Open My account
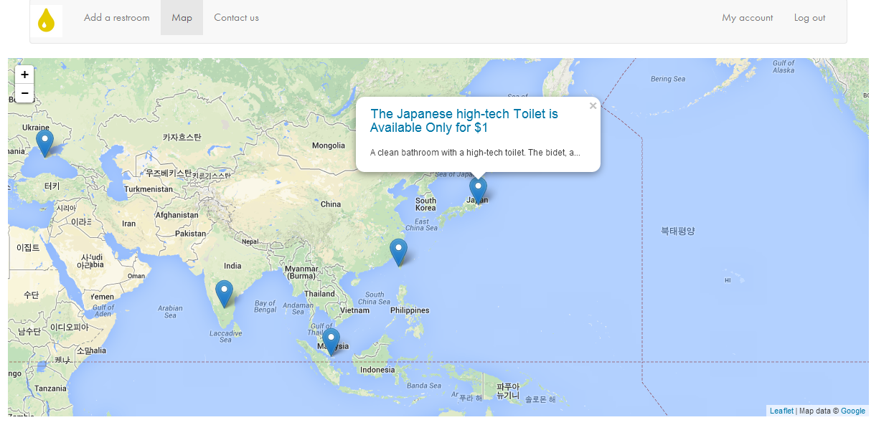 pos(747,18)
